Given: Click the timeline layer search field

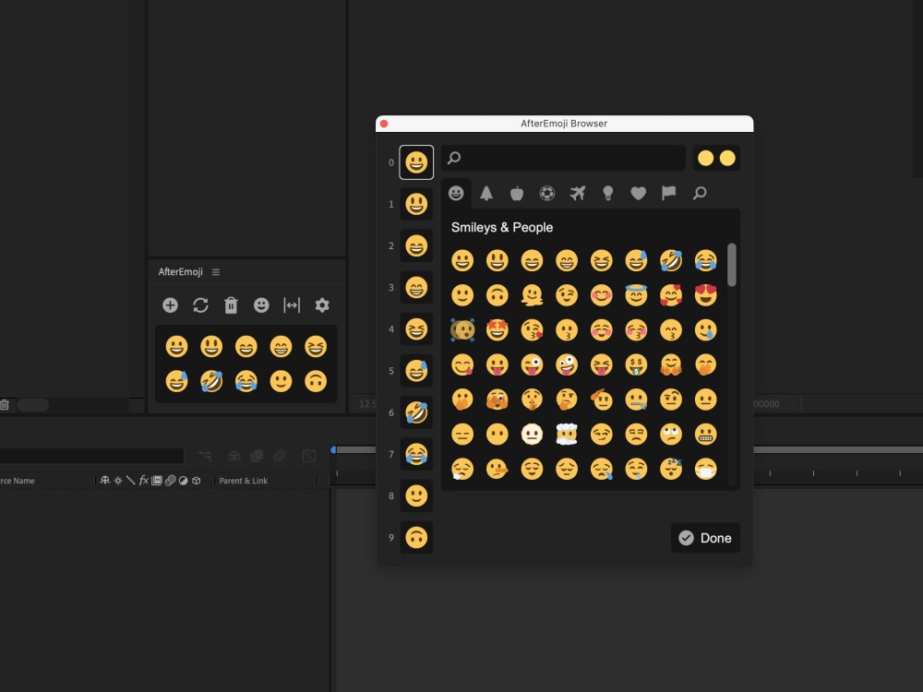Looking at the screenshot, I should (x=91, y=456).
